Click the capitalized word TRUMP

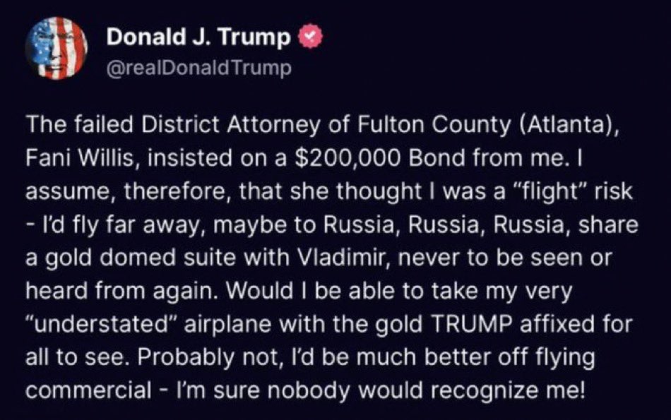pos(472,324)
